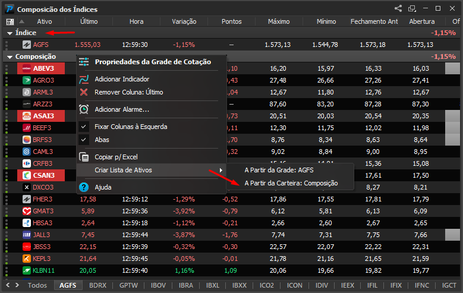Click the BRFS3 company logo

[x=27, y=140]
